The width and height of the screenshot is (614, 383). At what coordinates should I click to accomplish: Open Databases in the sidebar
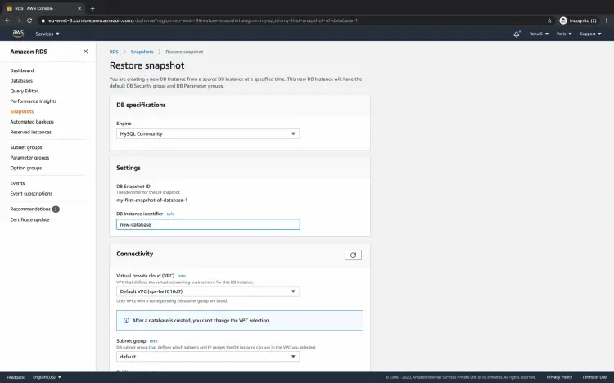point(21,81)
